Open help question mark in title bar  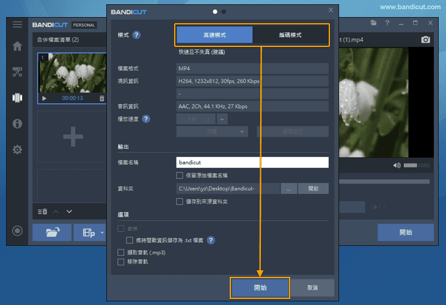pos(387,23)
